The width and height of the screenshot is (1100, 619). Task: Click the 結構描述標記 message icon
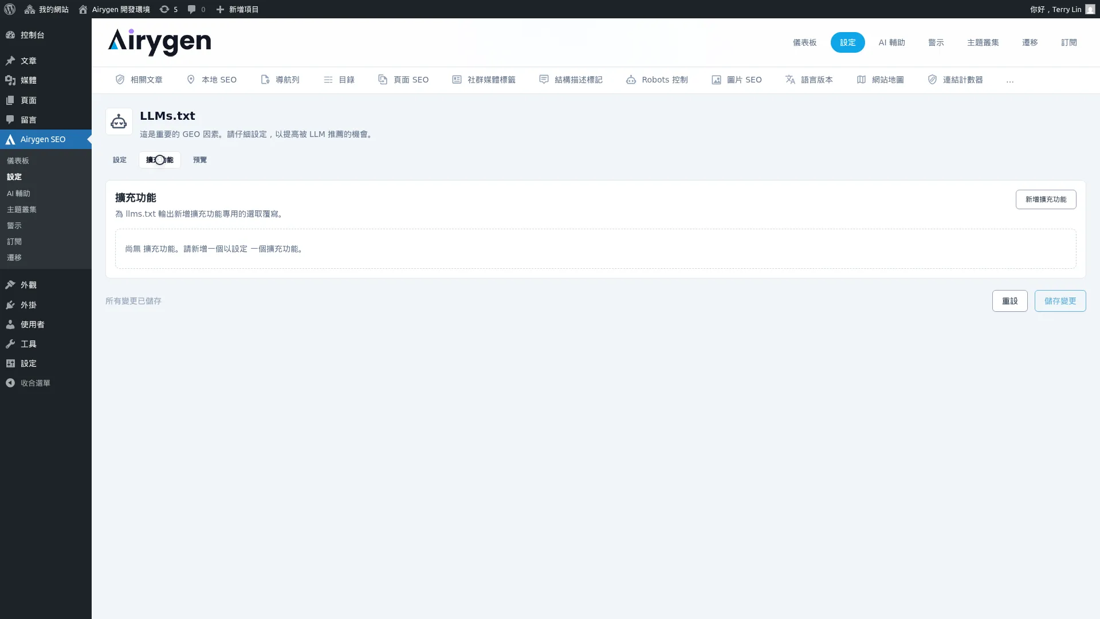(x=544, y=80)
